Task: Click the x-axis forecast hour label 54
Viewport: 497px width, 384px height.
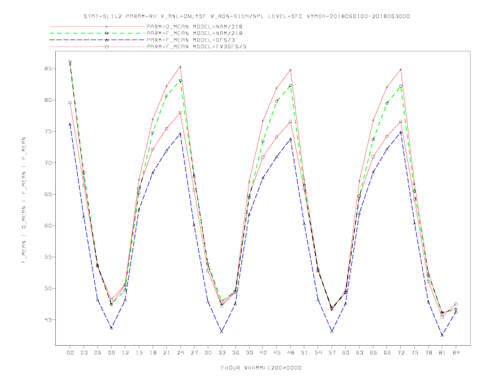Action: 318,353
